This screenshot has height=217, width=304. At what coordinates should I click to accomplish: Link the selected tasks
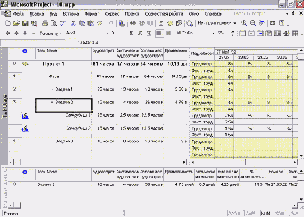(133, 24)
